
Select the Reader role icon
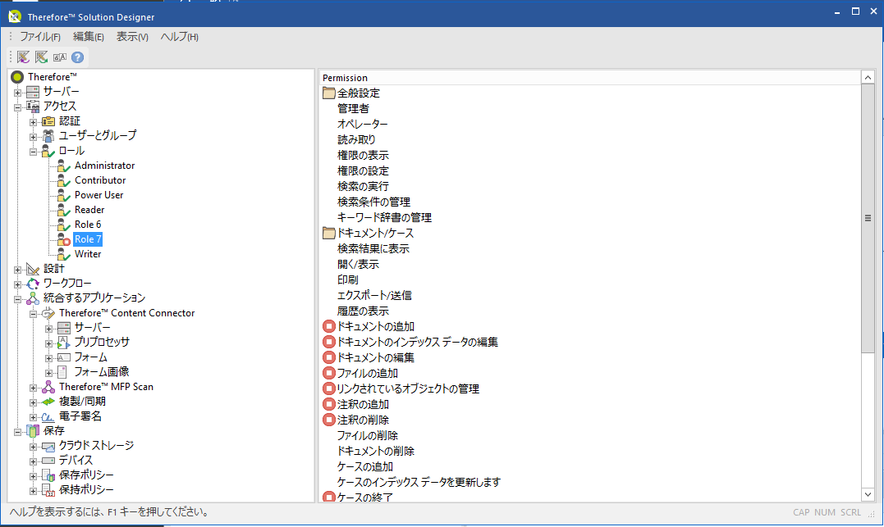coord(64,210)
